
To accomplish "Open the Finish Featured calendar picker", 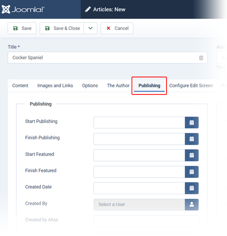I will 192,172.
